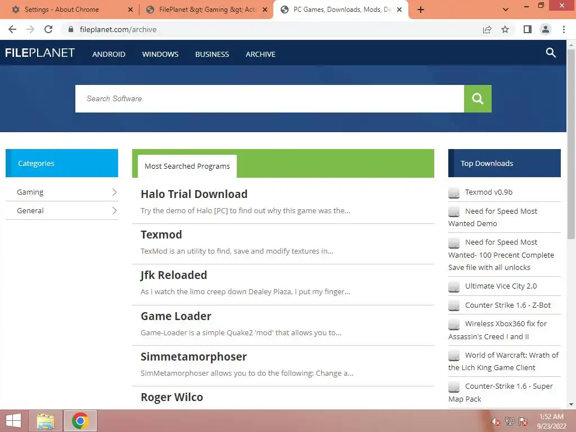Click the Gaming category text
Viewport: 576px width, 432px height.
point(30,192)
